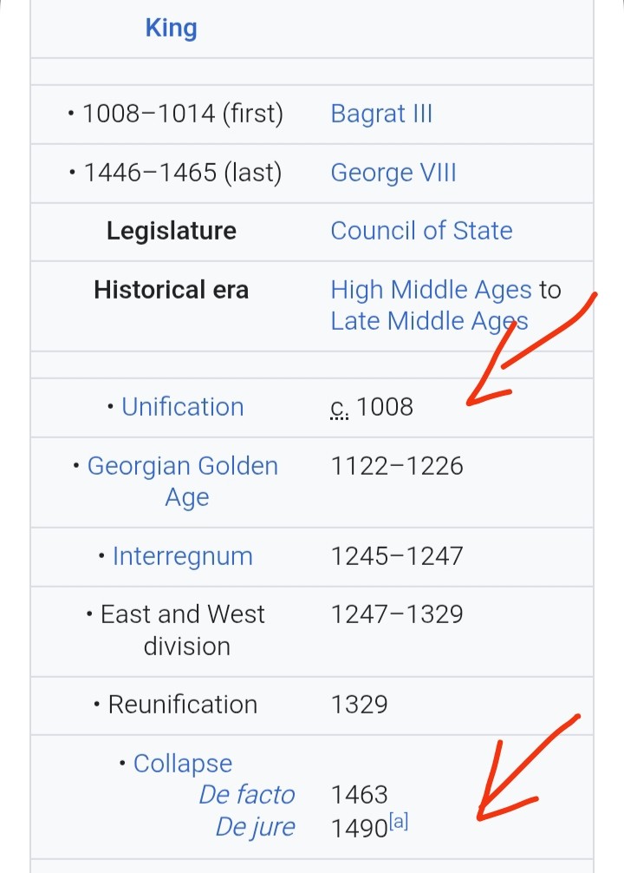624x873 pixels.
Task: Tap the dotted-underlined c. abbreviation
Action: pyautogui.click(x=340, y=406)
